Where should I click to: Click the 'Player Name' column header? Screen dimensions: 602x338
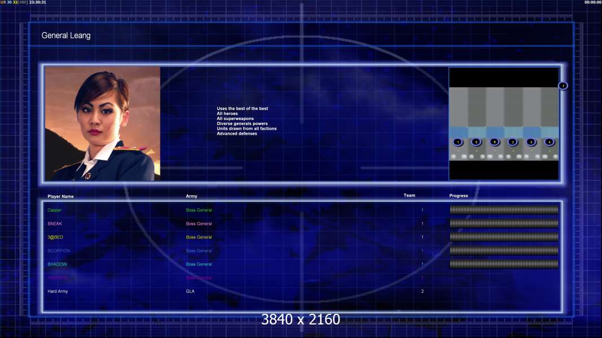click(x=60, y=197)
